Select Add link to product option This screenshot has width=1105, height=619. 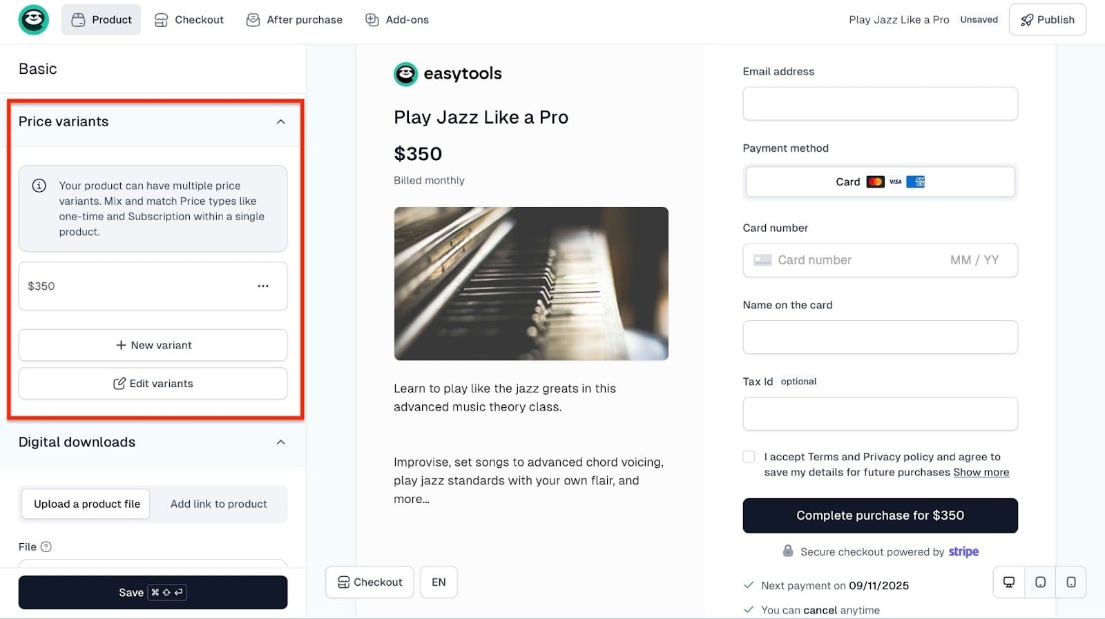[x=218, y=504]
